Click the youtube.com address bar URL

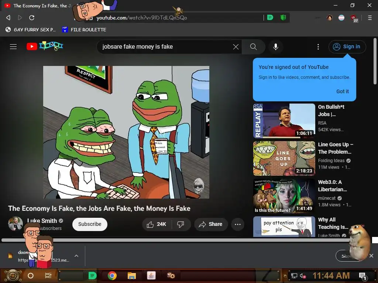pos(142,18)
